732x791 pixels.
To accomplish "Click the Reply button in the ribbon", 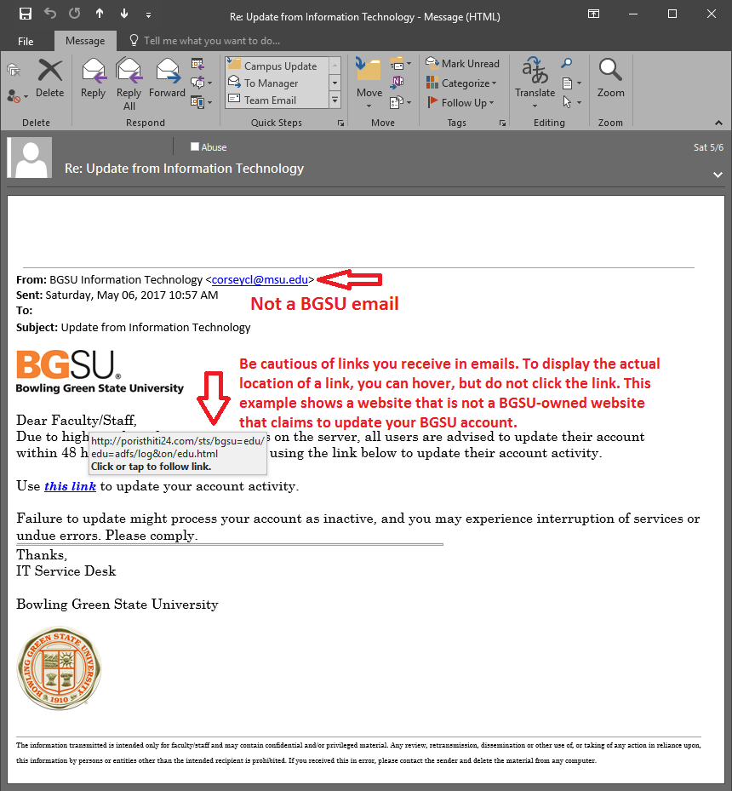I will click(93, 78).
